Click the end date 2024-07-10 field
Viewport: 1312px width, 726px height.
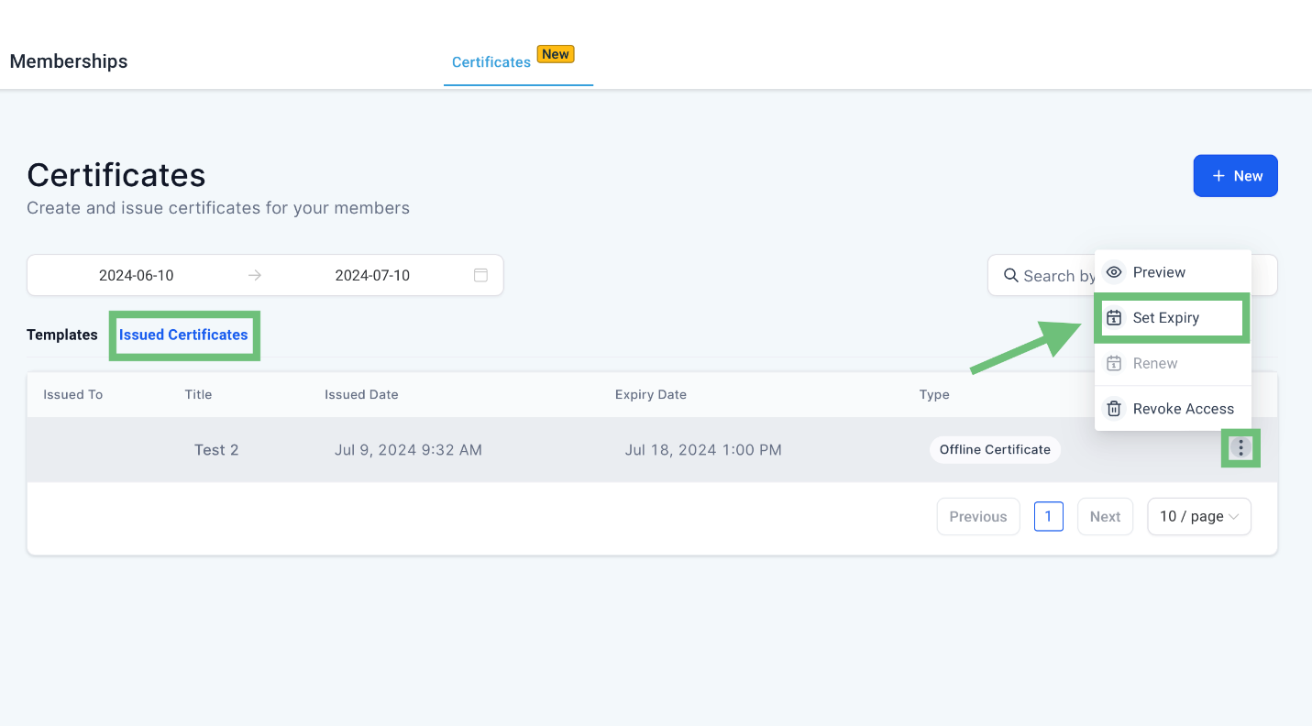click(x=372, y=275)
